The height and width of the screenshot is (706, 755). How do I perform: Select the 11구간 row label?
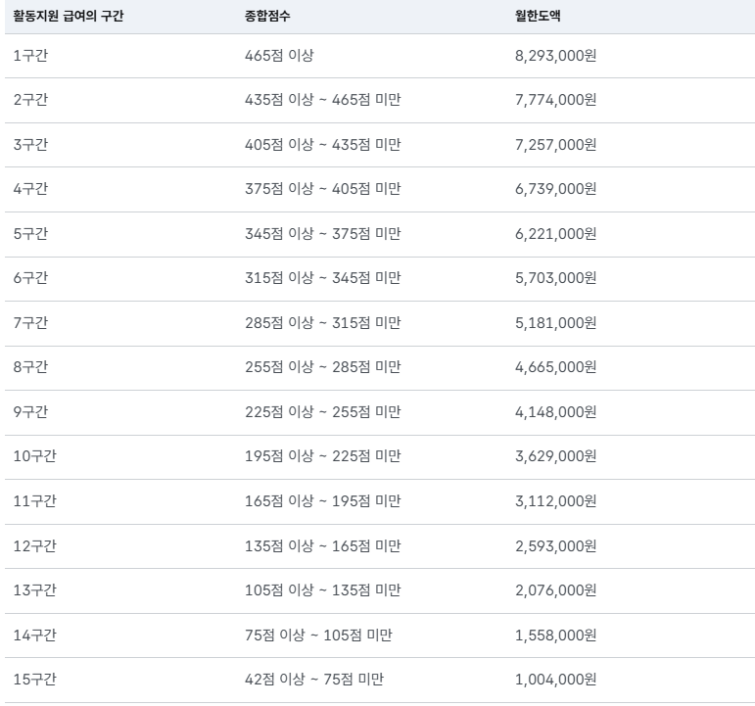[34, 501]
